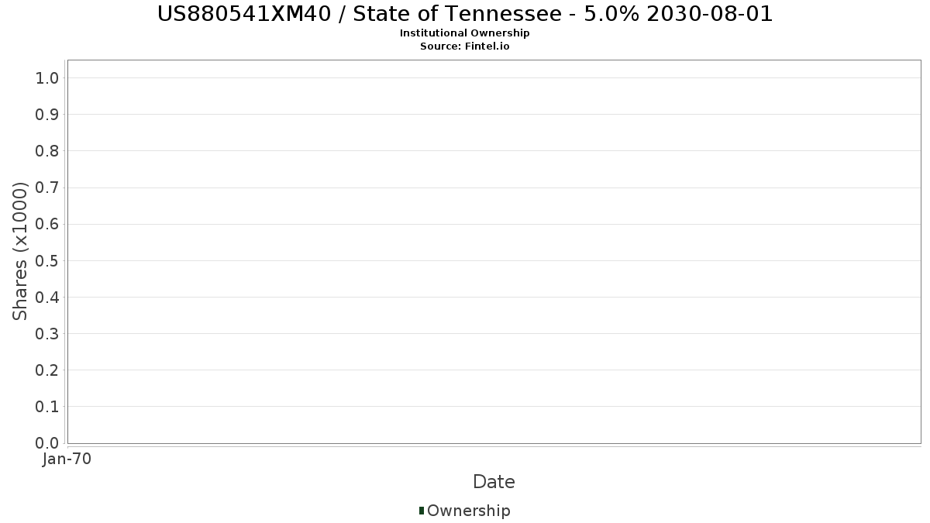This screenshot has width=930, height=523.
Task: Click the chart title State of Tennessee
Action: click(465, 14)
